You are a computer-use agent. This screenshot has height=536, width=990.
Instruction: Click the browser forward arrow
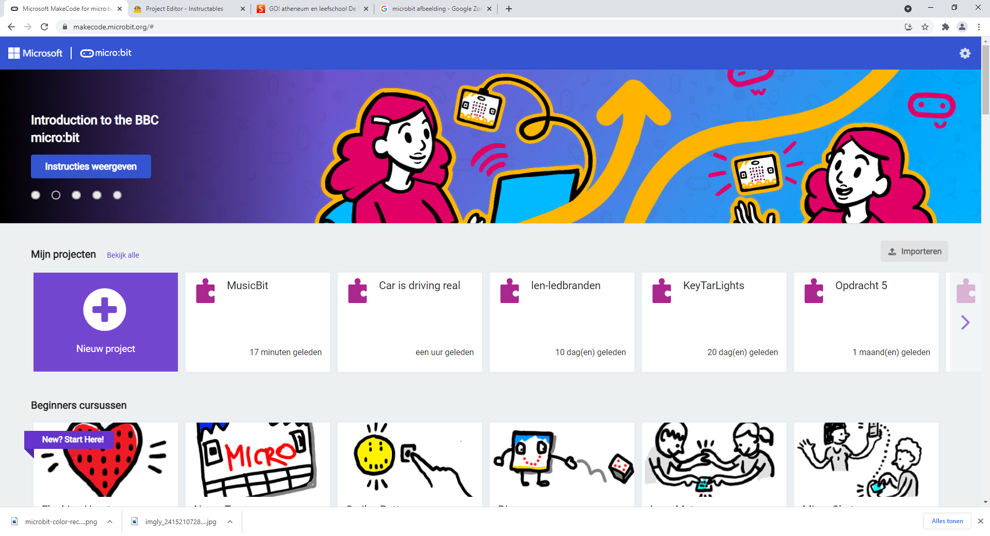pyautogui.click(x=28, y=27)
